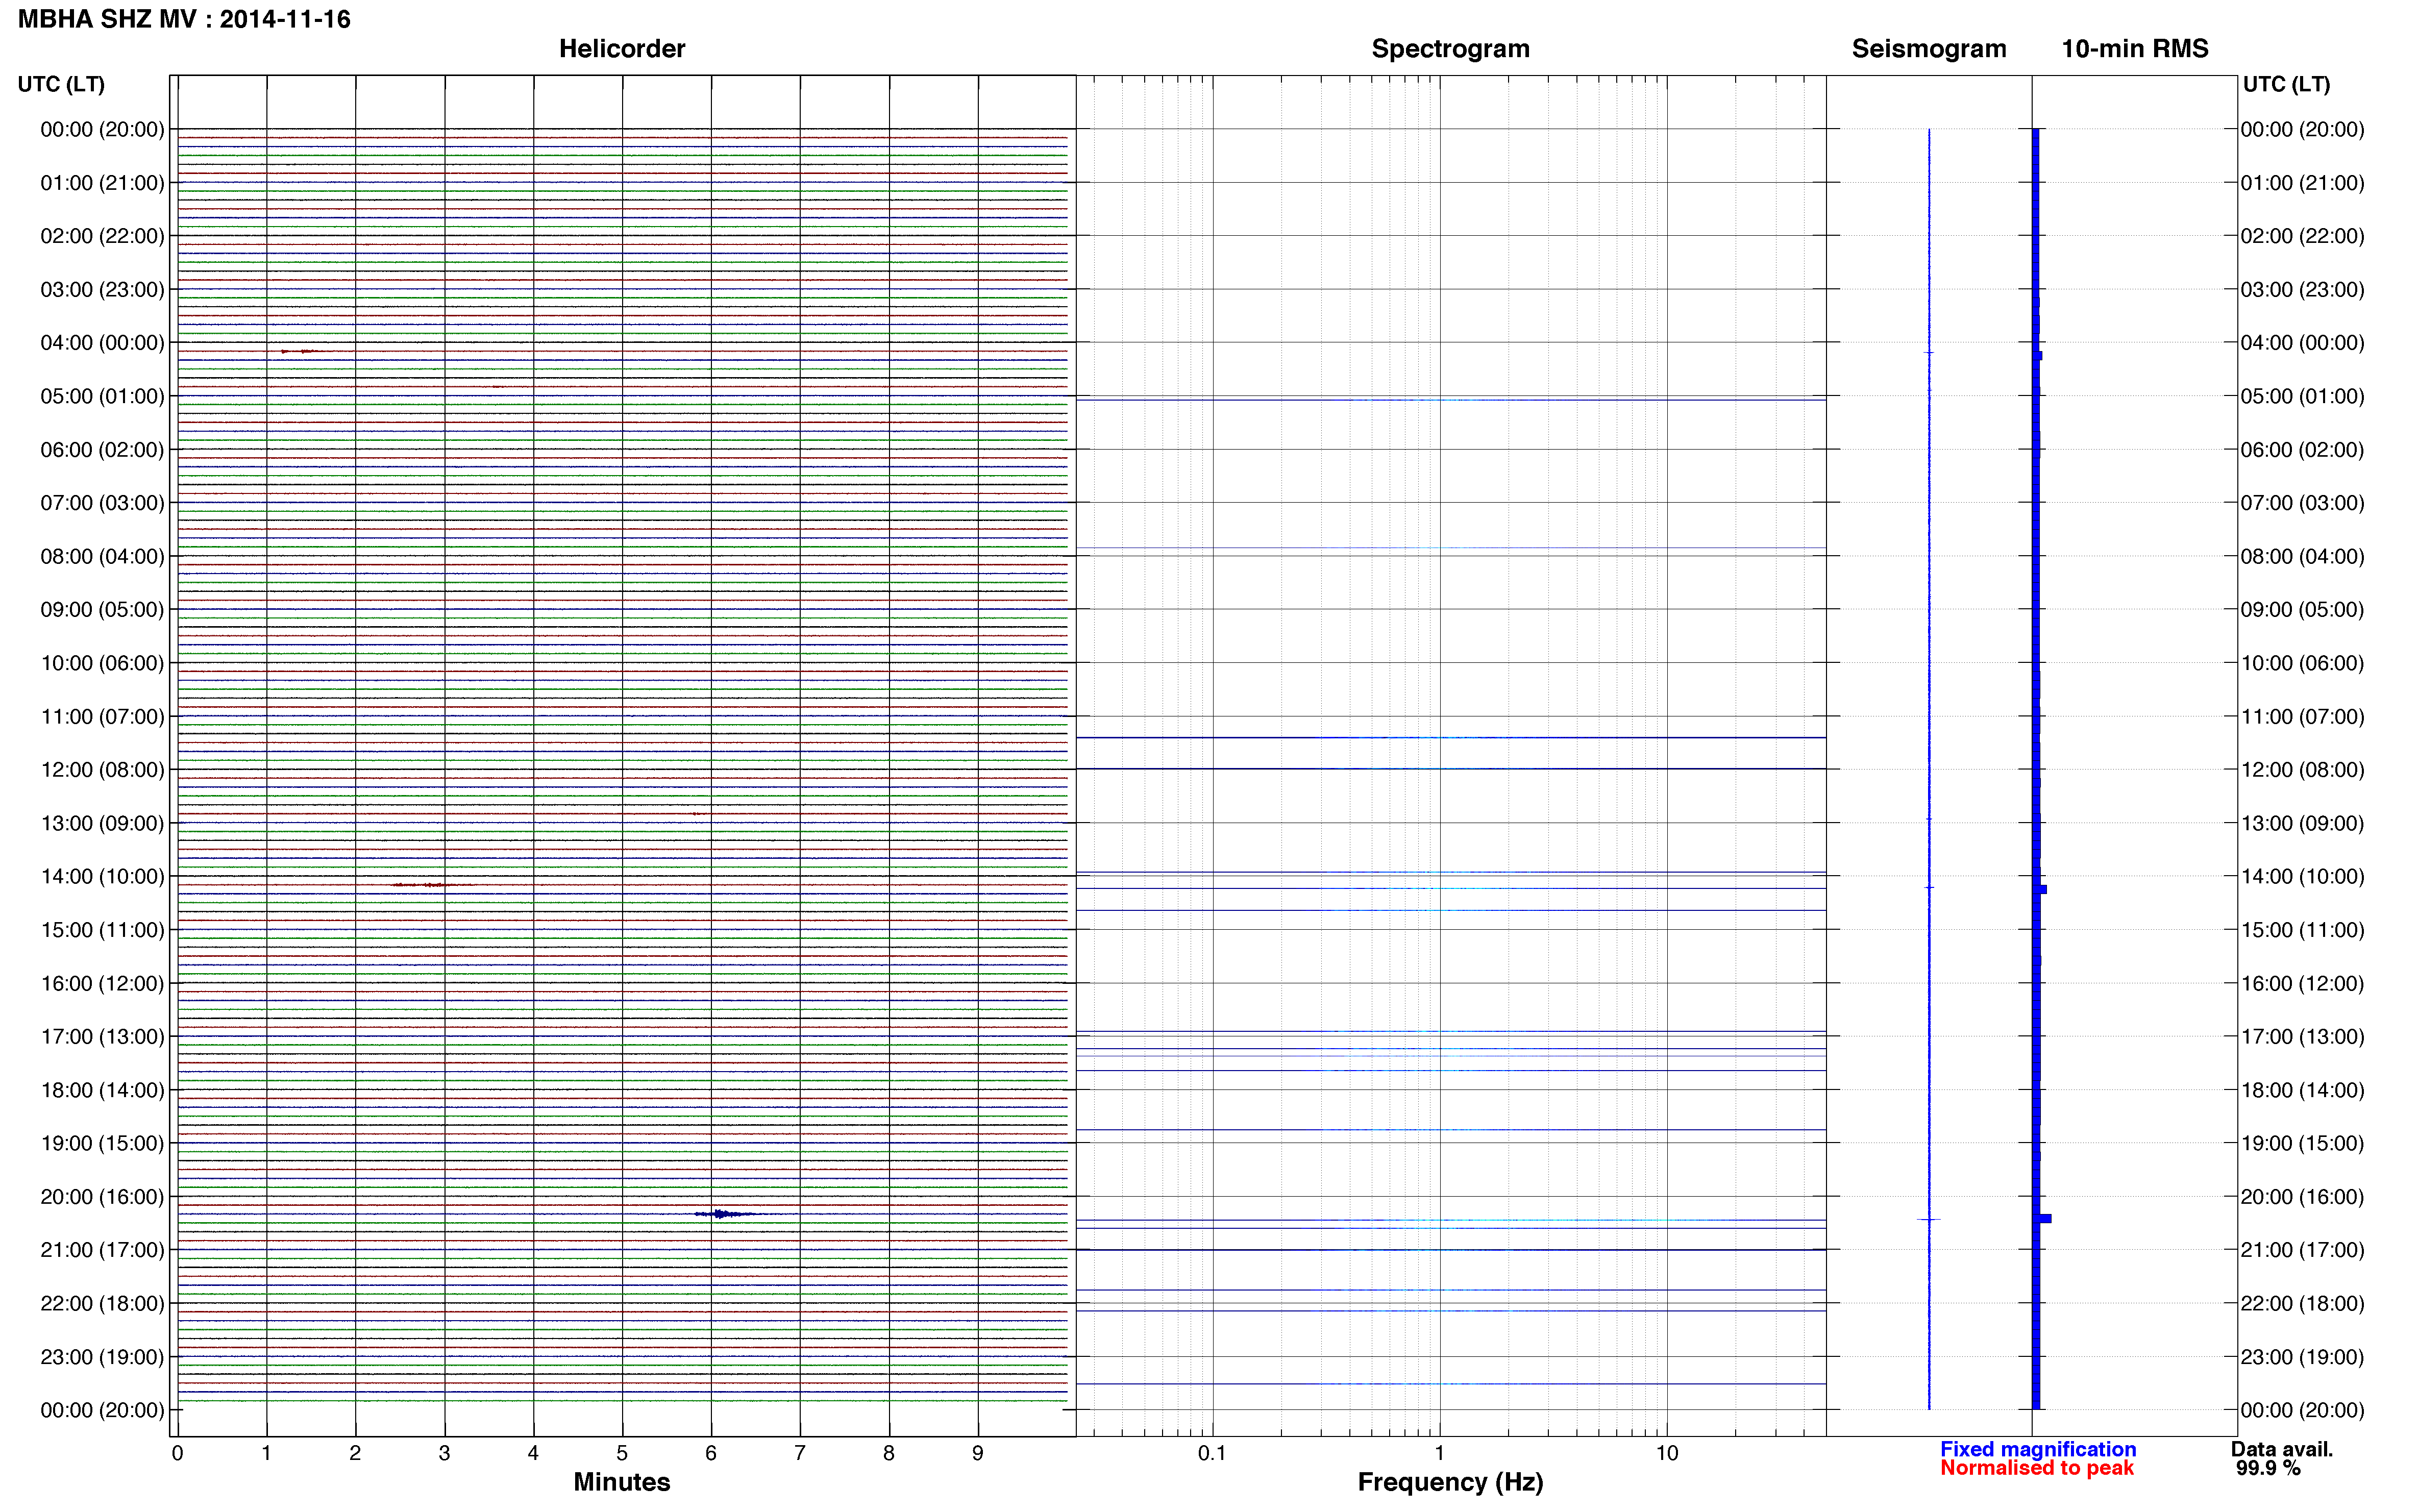Click the right 05:00 (01:00) time label
This screenshot has width=2419, height=1512.
click(x=2302, y=396)
